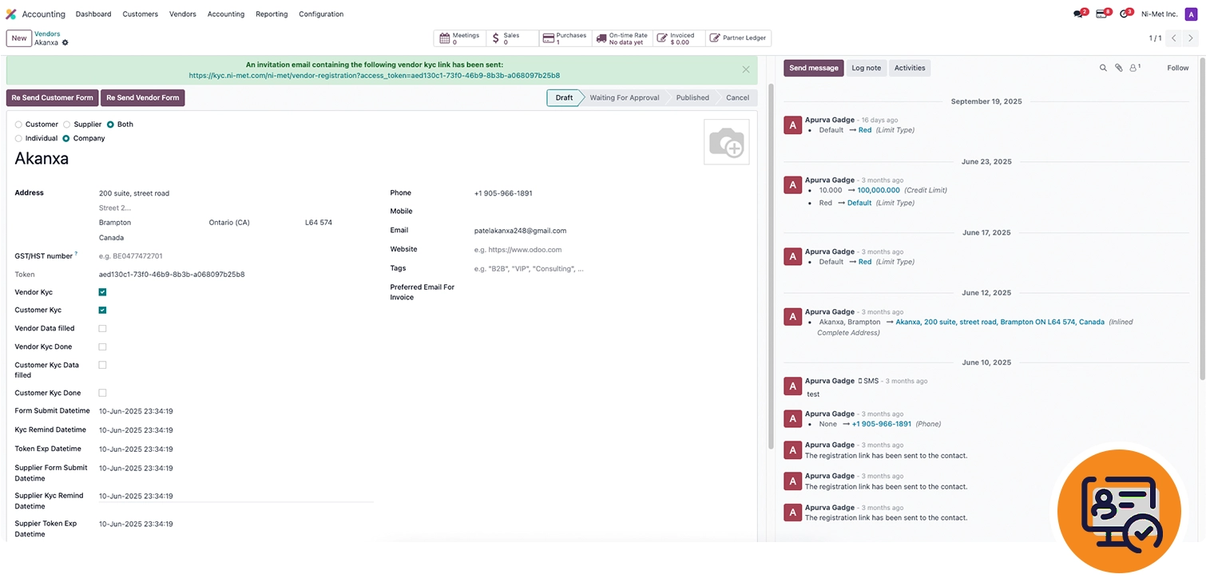Screen dimensions: 1206x586
Task: Open the activities clock icon in top bar
Action: (x=1125, y=14)
